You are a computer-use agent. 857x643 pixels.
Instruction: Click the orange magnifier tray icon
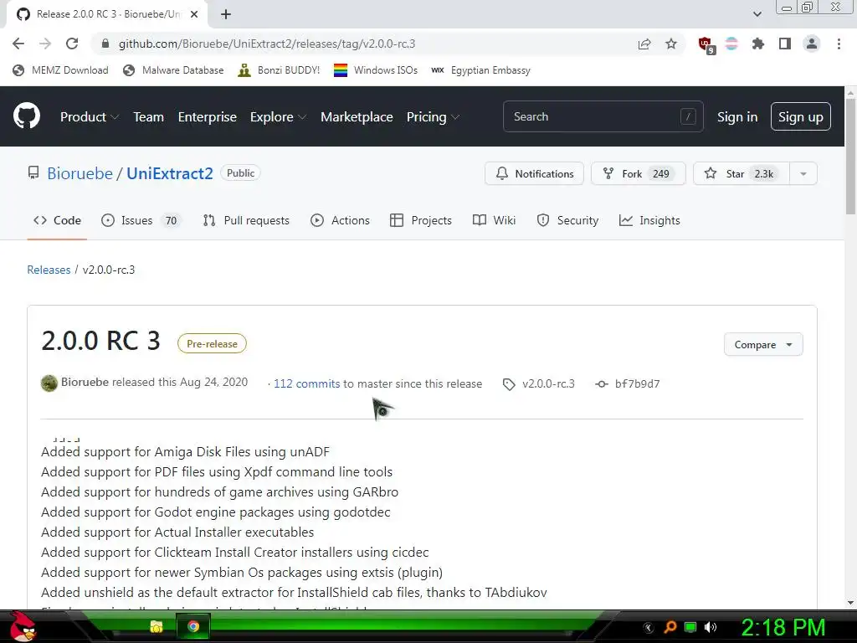tap(670, 627)
